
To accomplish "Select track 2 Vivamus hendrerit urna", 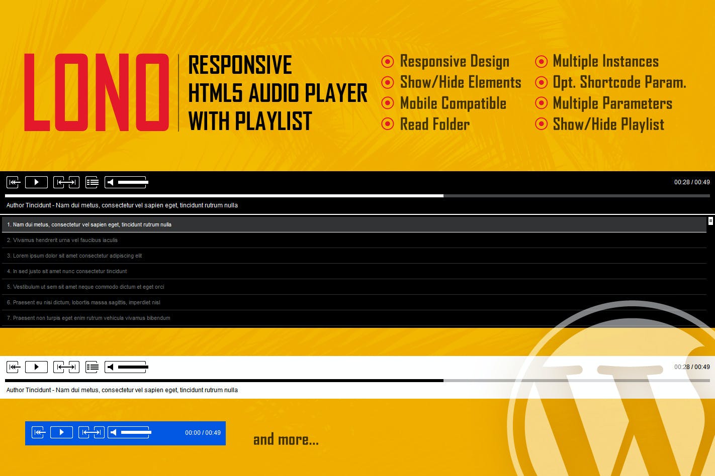I will [62, 240].
